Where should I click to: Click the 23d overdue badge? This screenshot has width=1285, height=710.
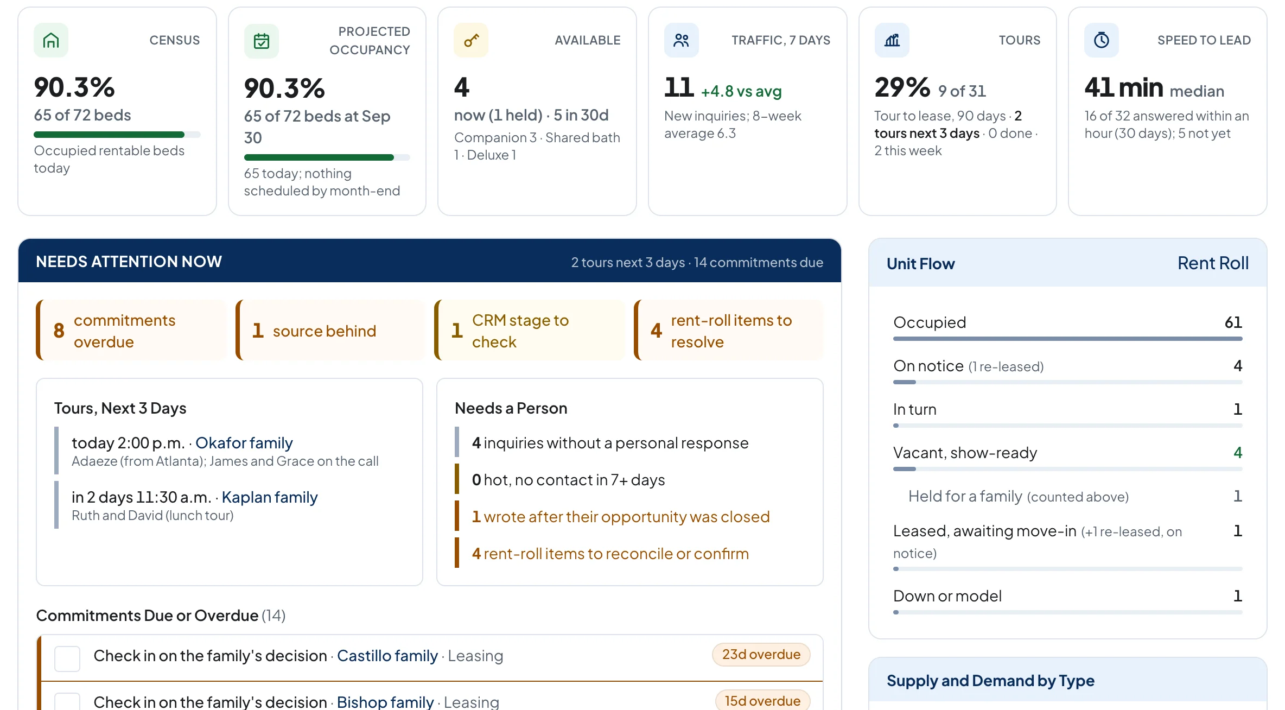[x=761, y=655]
